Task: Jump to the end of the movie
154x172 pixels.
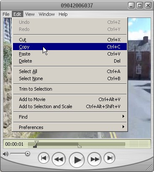Action: [110, 158]
